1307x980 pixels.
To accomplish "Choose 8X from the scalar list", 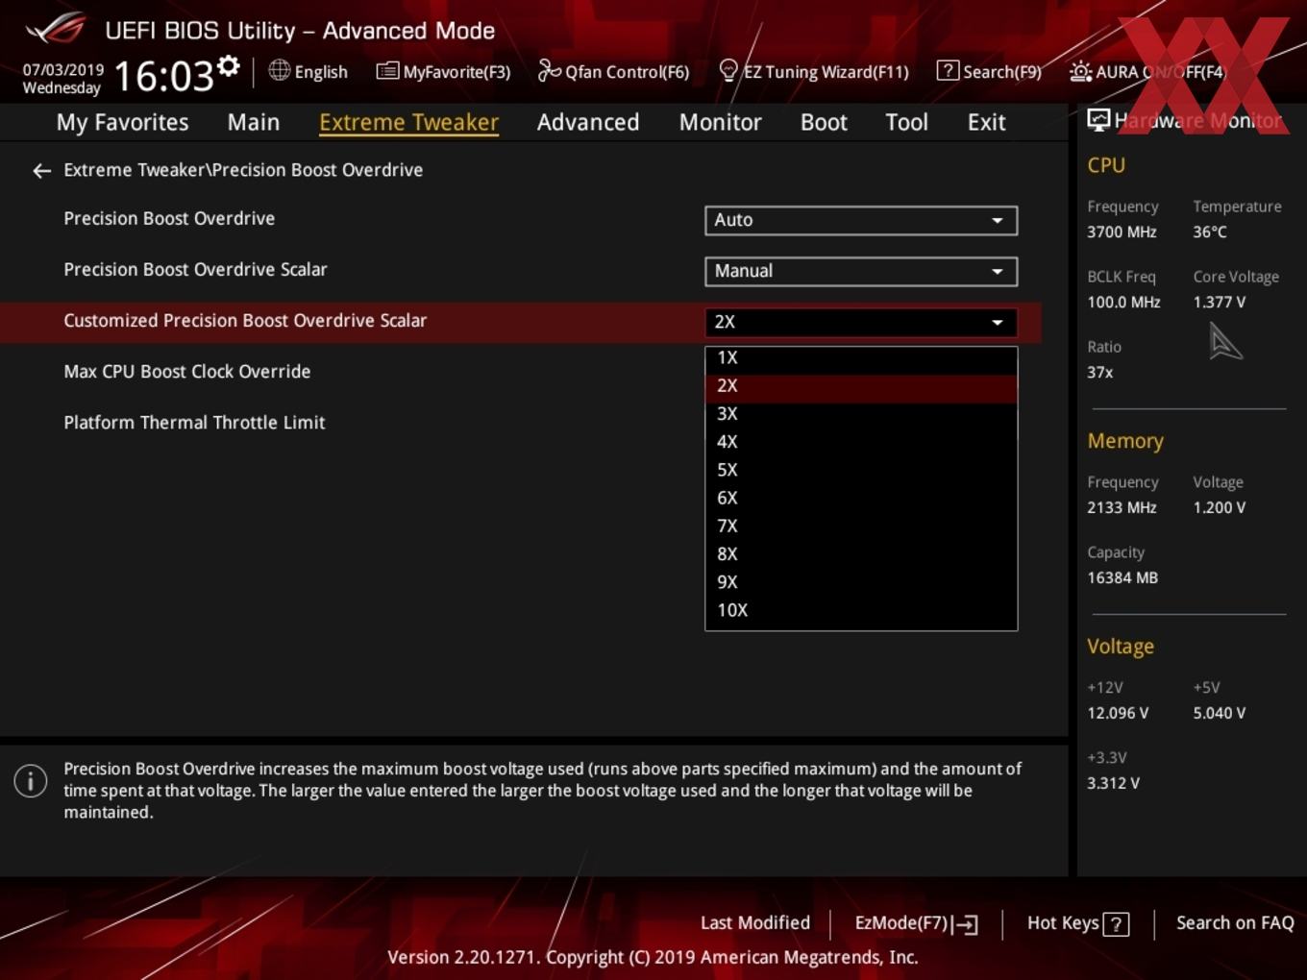I will click(861, 553).
